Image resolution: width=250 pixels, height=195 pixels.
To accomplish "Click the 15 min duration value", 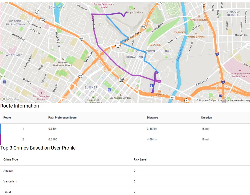I will pyautogui.click(x=206, y=129).
